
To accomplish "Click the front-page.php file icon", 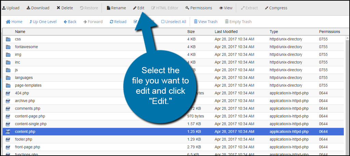I will pyautogui.click(x=8, y=147).
